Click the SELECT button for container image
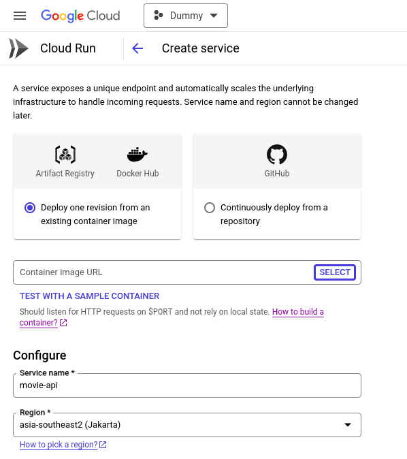 coord(335,272)
